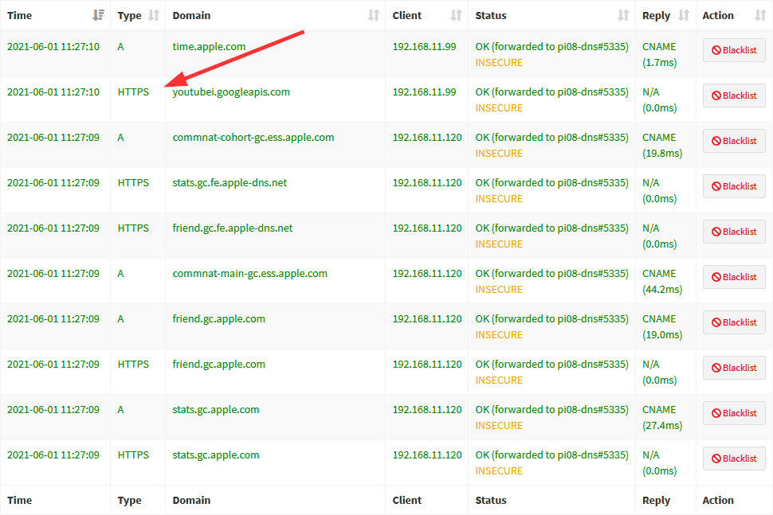Click stats.gc.apple.com domain in type A row
773x515 pixels.
tap(216, 409)
